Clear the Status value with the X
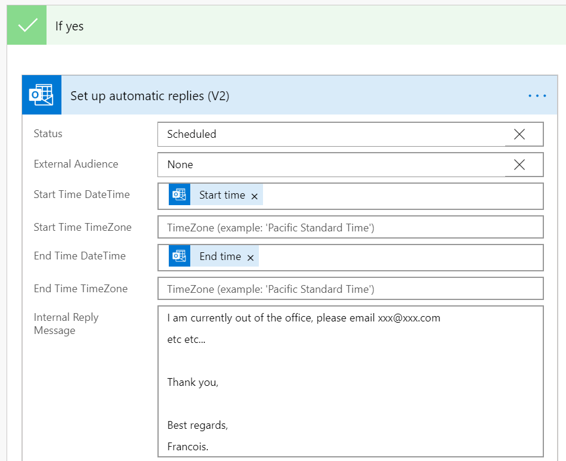The image size is (566, 461). [519, 134]
